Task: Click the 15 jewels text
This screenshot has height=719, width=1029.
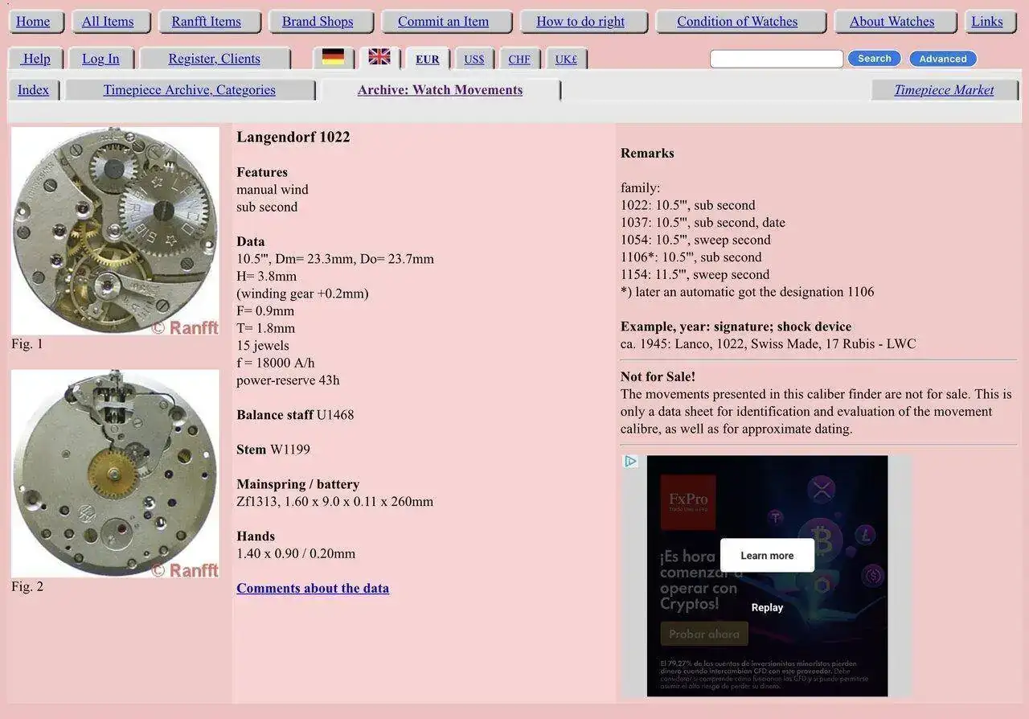Action: pos(263,346)
